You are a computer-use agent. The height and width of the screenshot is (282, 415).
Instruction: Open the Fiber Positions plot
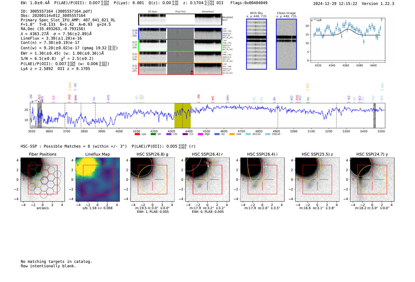point(43,180)
